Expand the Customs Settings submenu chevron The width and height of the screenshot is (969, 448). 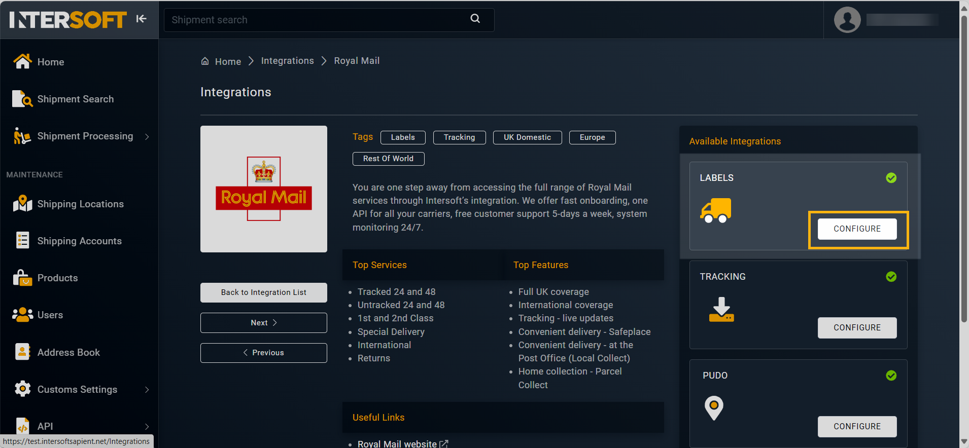147,389
